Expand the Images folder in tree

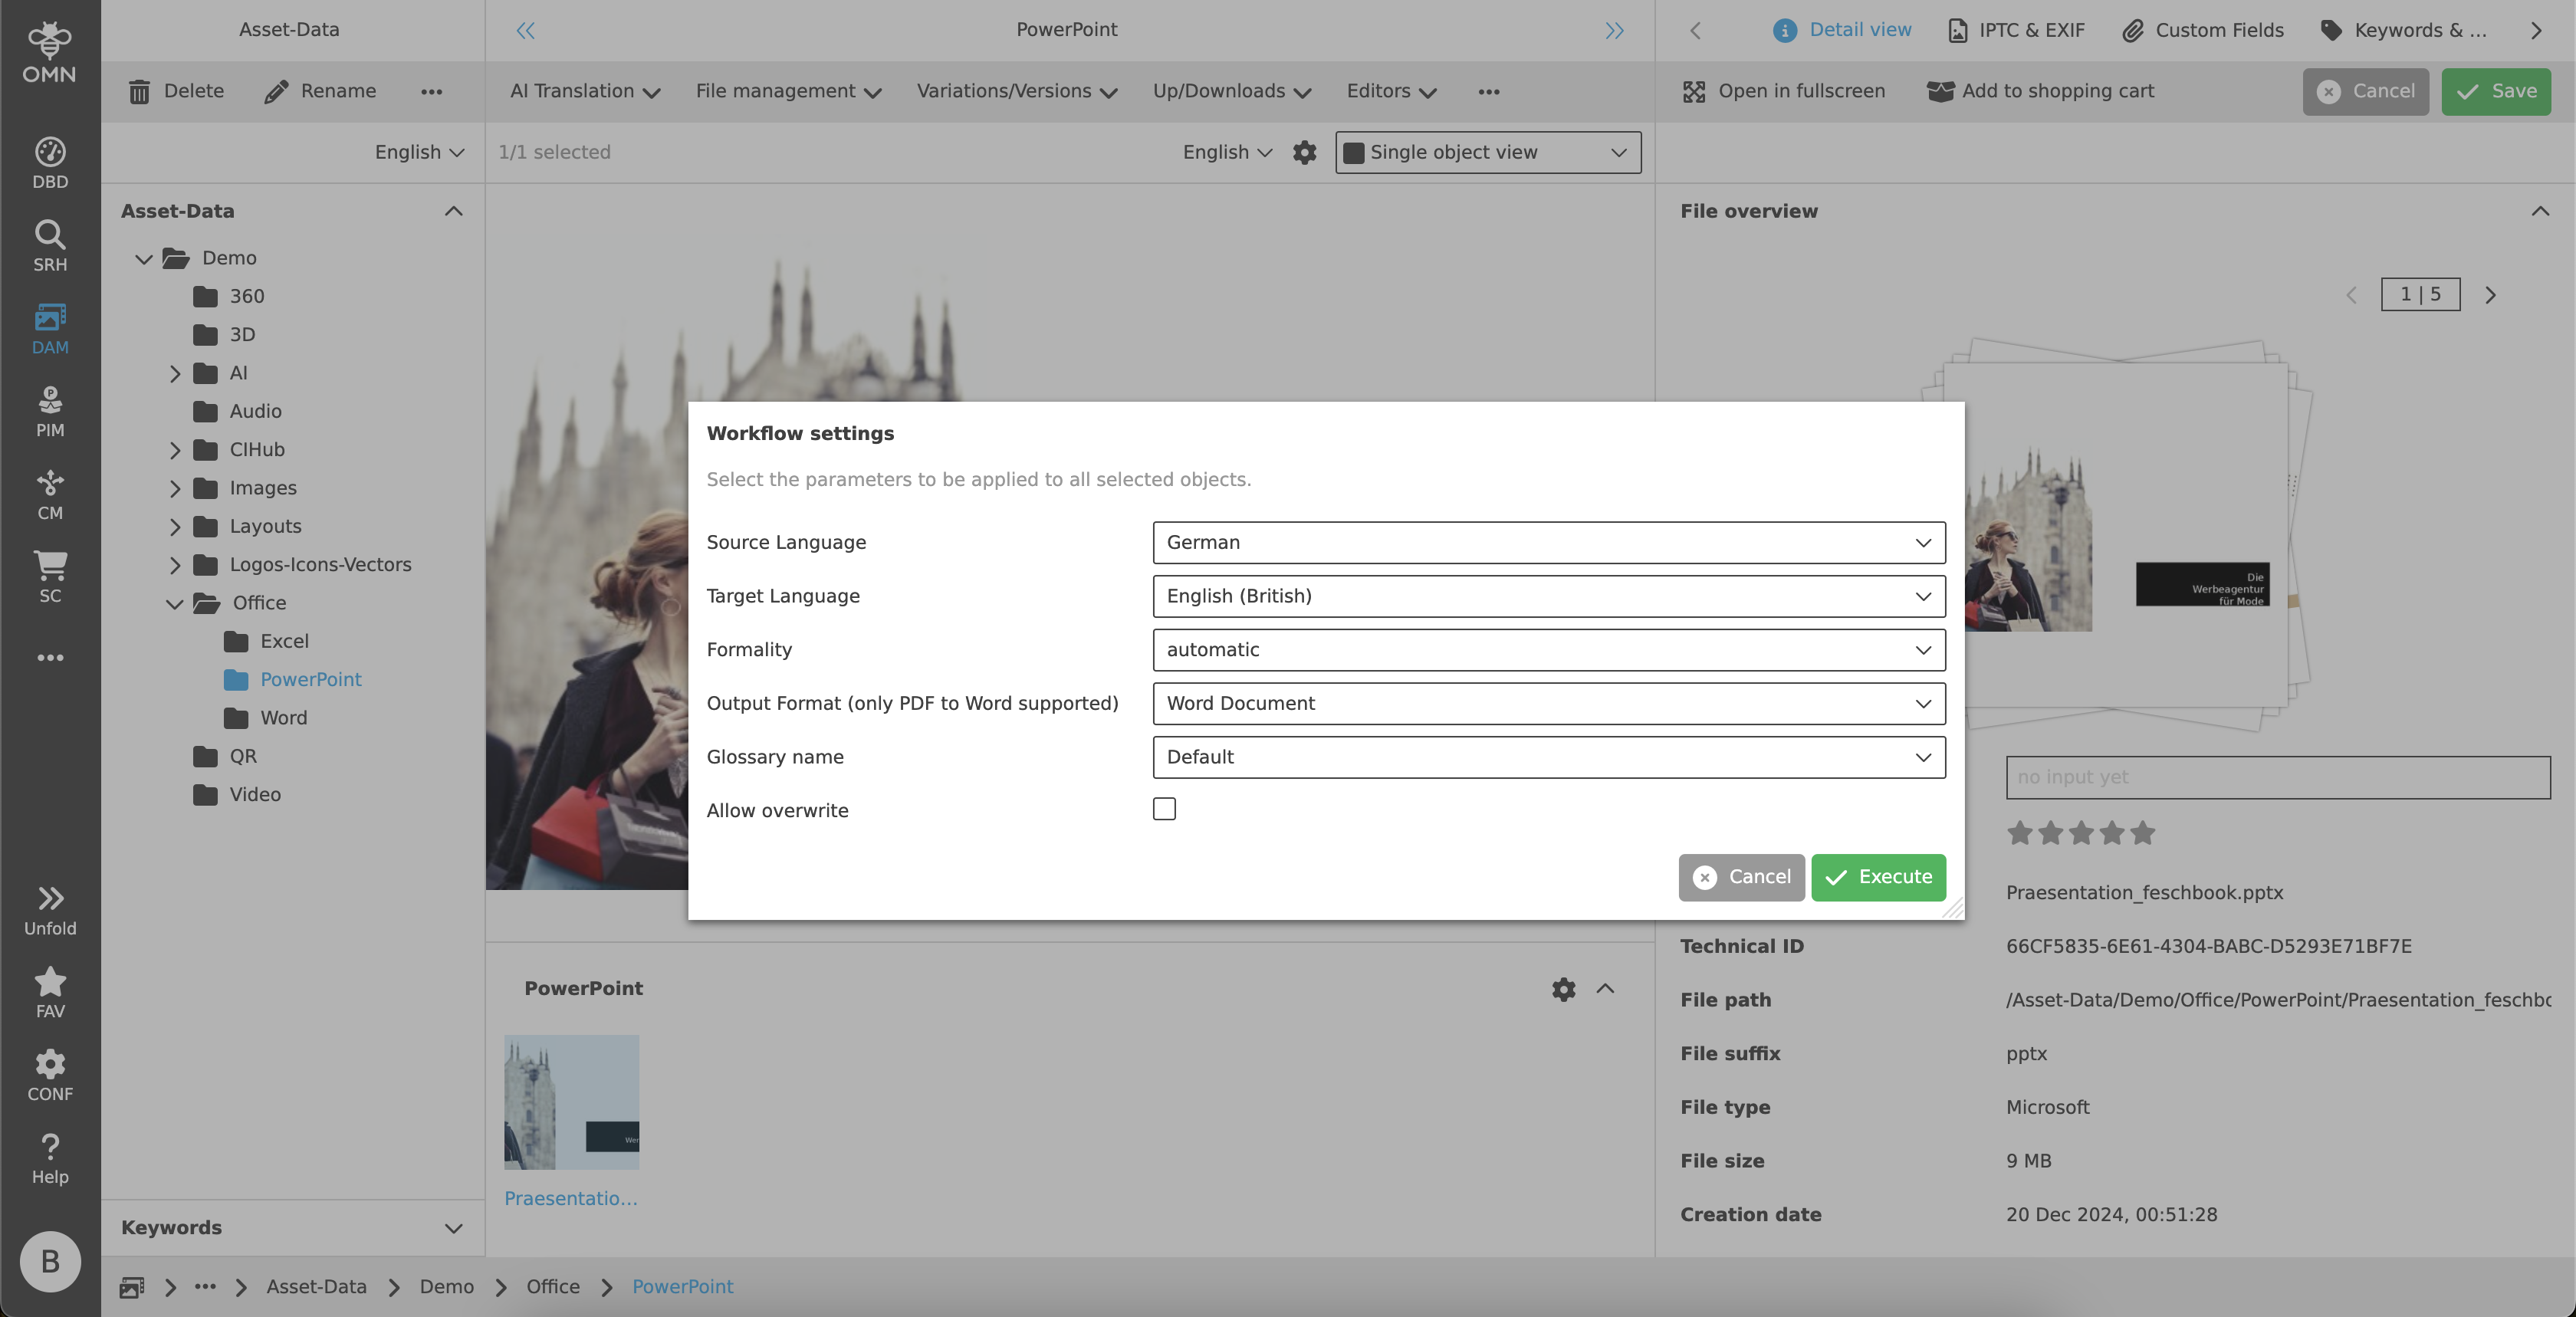pos(175,488)
